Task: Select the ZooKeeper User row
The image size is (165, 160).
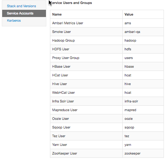Action: pyautogui.click(x=107, y=153)
